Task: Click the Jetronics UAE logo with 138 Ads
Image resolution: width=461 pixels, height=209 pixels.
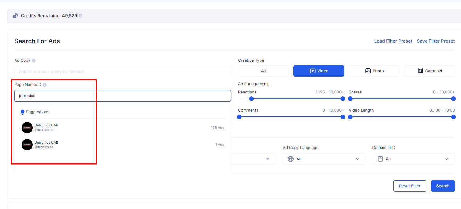Action: coord(27,128)
